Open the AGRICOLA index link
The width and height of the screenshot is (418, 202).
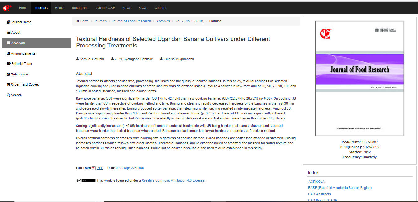(x=317, y=182)
